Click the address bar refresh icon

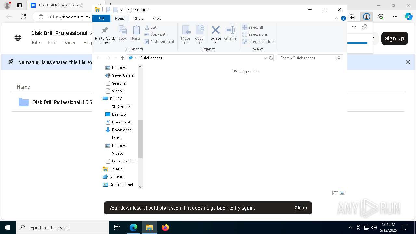(x=271, y=58)
